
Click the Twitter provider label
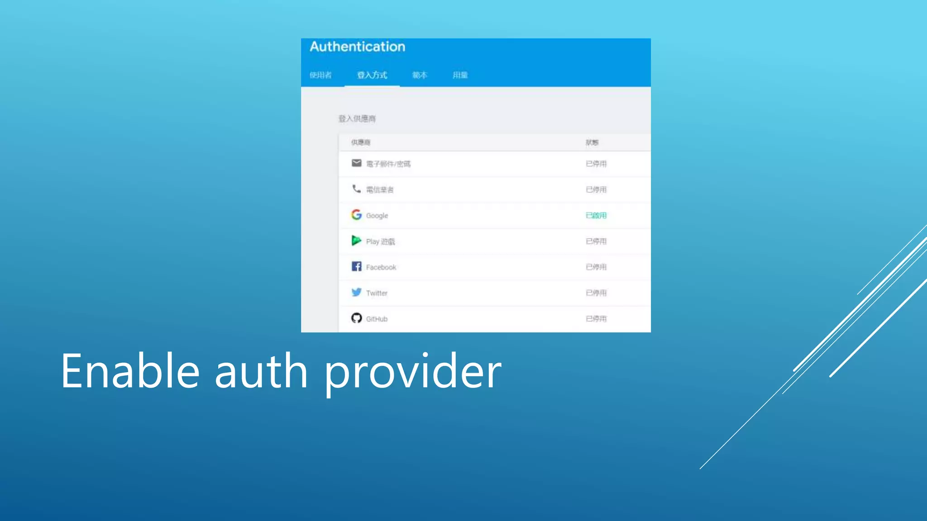(377, 293)
